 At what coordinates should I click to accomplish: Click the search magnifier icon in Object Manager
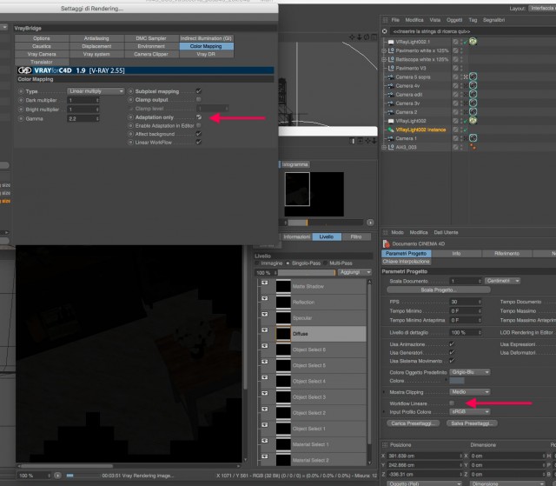point(384,31)
